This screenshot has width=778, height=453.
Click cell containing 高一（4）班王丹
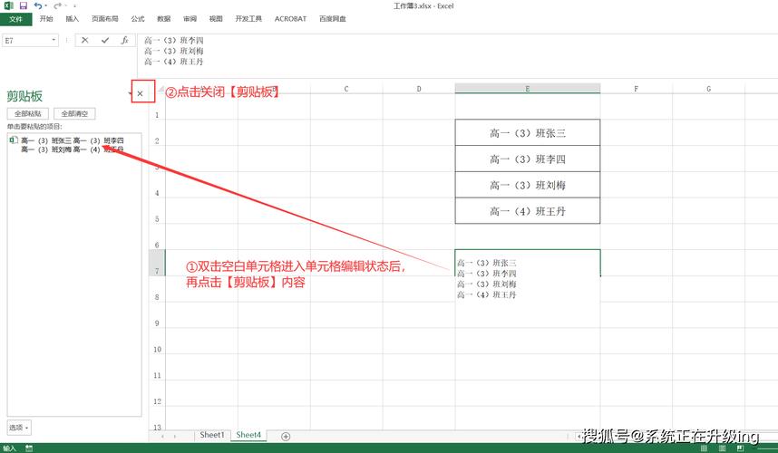point(528,211)
